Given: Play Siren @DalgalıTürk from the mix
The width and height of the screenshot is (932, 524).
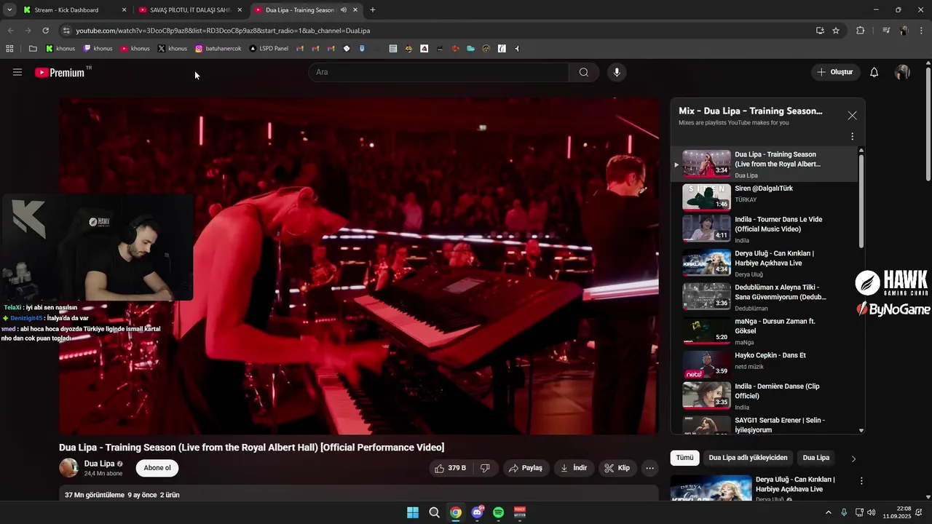Looking at the screenshot, I should coord(765,197).
